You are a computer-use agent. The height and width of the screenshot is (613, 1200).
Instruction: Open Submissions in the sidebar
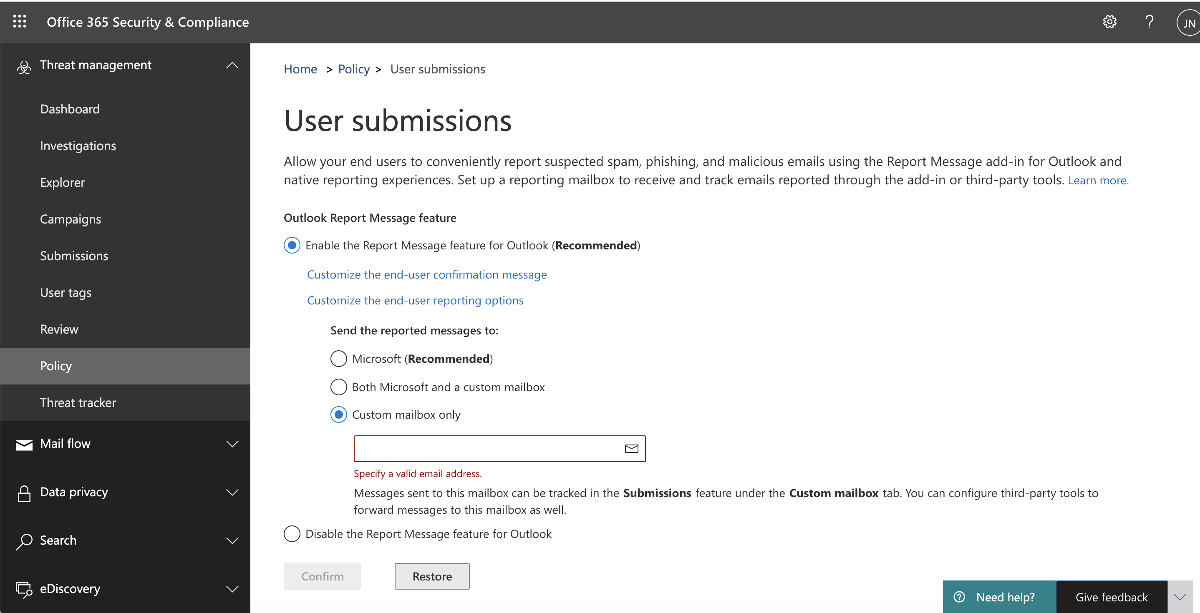pyautogui.click(x=73, y=256)
